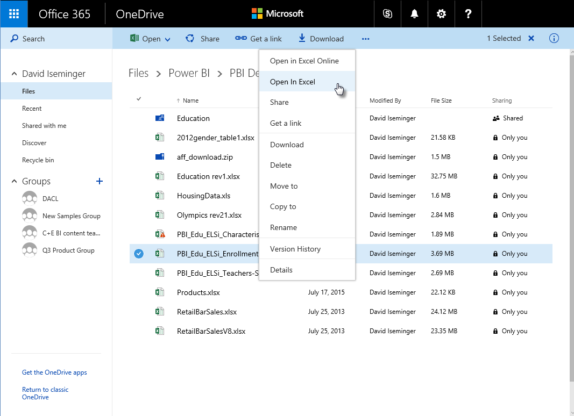
Task: Open Discover in sidebar
Action: pos(34,142)
